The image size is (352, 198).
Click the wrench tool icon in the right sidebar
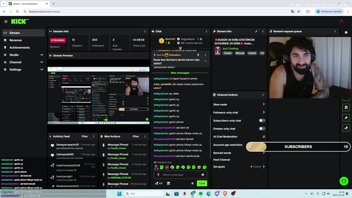346,118
